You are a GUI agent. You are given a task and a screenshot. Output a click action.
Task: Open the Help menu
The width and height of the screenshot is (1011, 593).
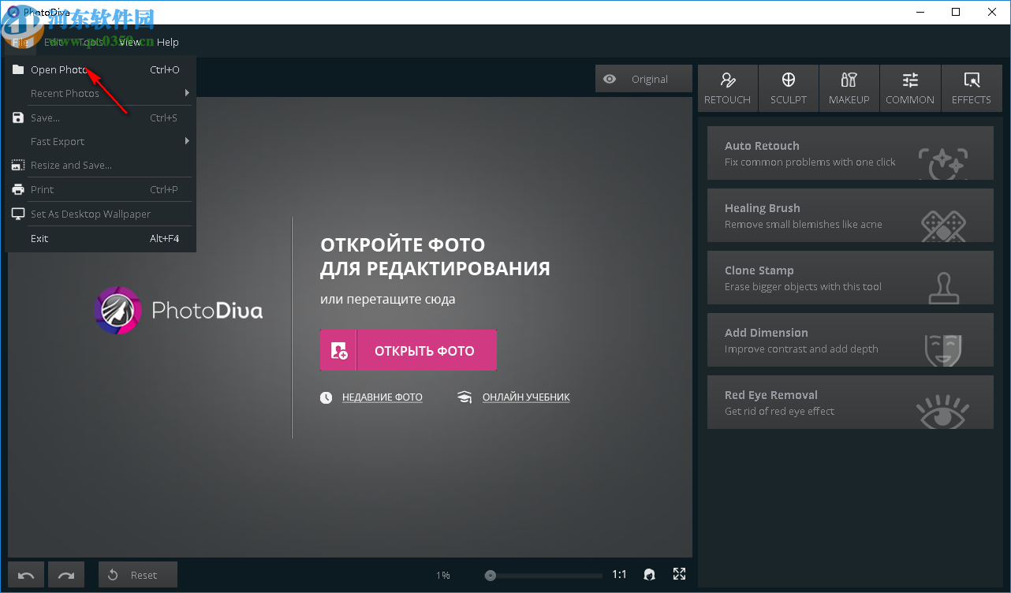[x=168, y=42]
